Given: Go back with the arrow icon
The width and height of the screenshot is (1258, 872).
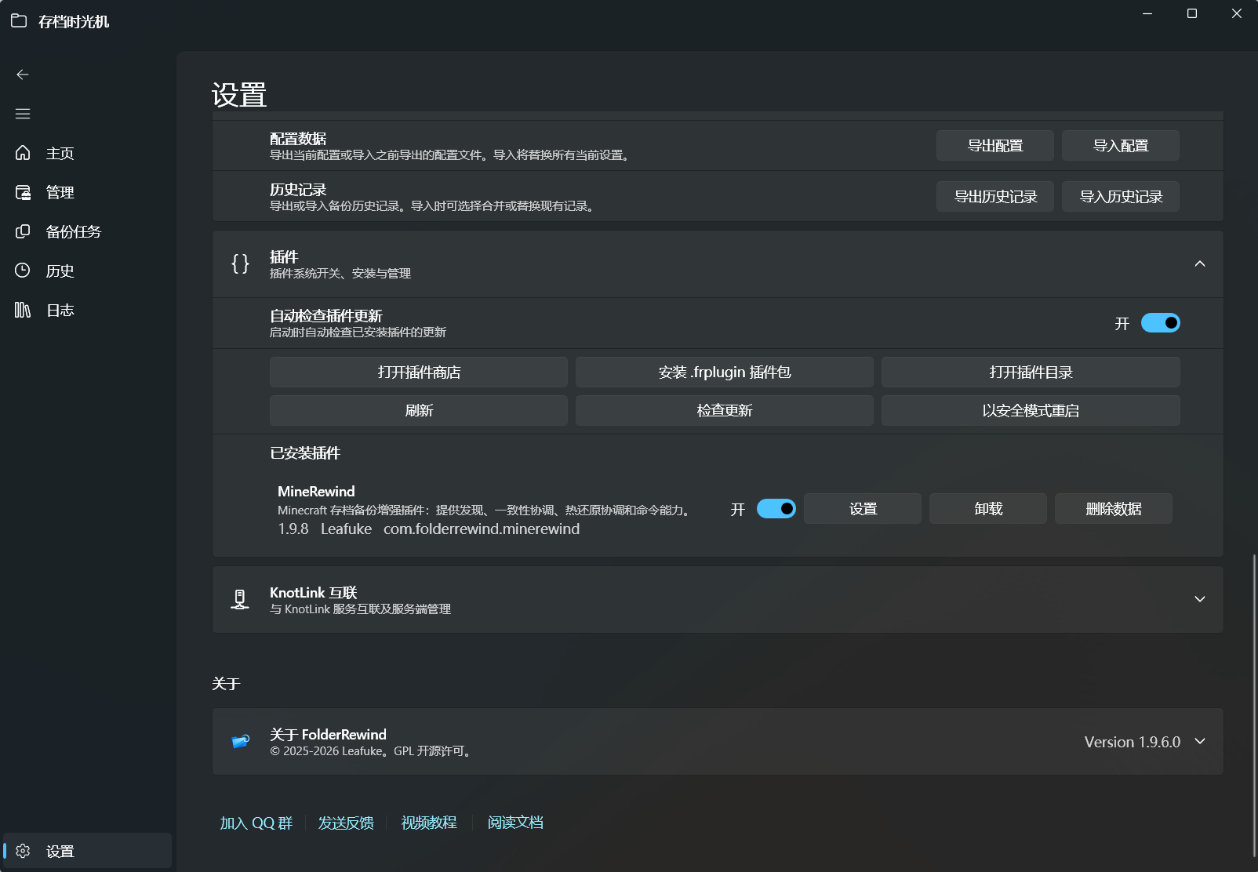Looking at the screenshot, I should point(23,74).
